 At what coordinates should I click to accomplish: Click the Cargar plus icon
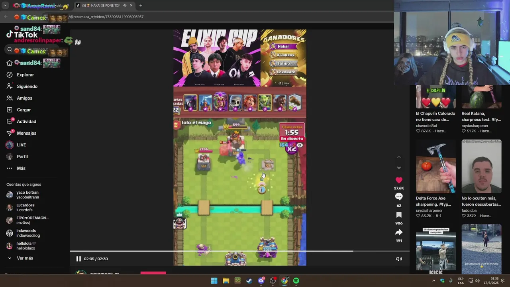point(10,110)
